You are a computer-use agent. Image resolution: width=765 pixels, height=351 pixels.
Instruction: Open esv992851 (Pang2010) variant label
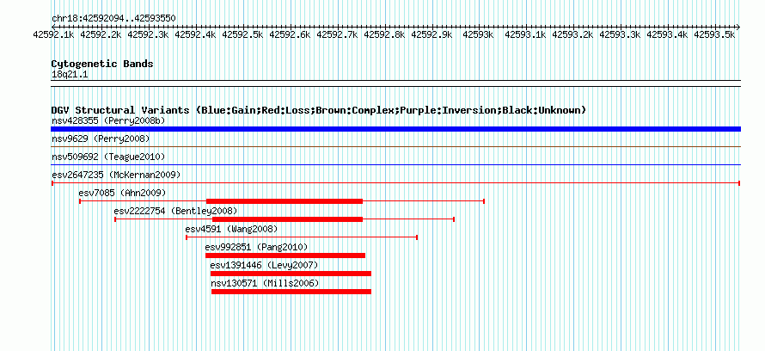click(x=257, y=247)
